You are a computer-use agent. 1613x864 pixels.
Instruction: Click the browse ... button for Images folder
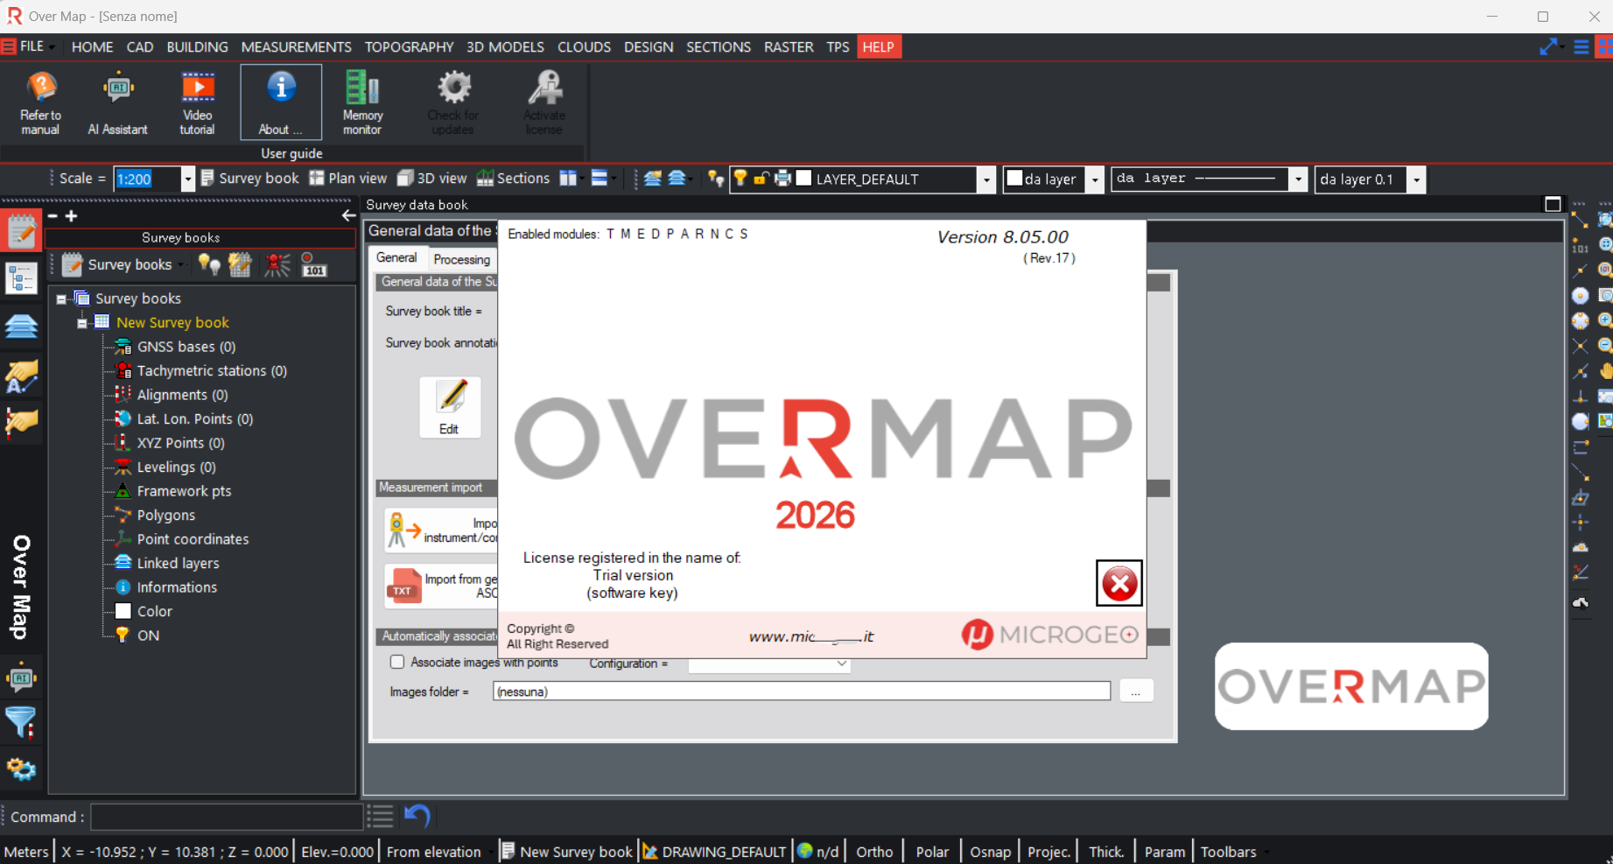[1136, 691]
